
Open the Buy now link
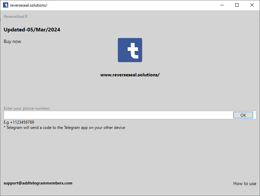pos(13,41)
